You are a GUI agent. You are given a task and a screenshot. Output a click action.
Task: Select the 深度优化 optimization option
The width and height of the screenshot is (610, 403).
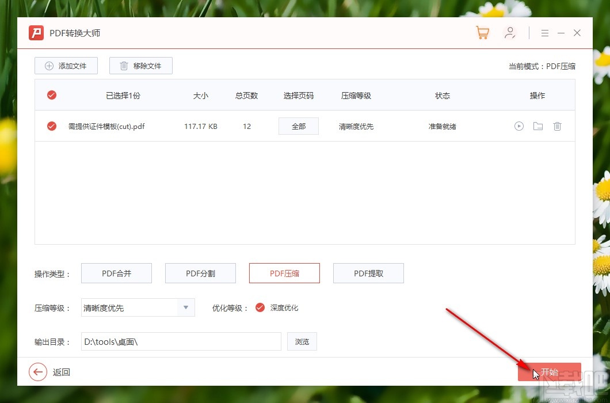(260, 307)
